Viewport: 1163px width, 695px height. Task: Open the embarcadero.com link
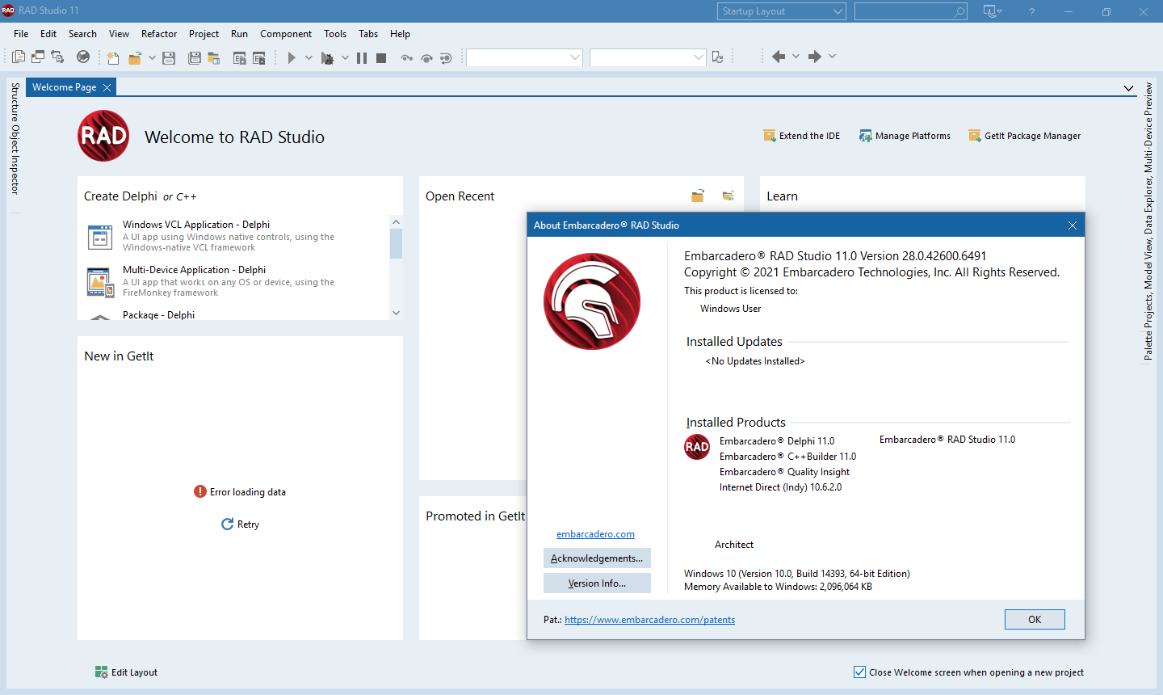pyautogui.click(x=595, y=534)
